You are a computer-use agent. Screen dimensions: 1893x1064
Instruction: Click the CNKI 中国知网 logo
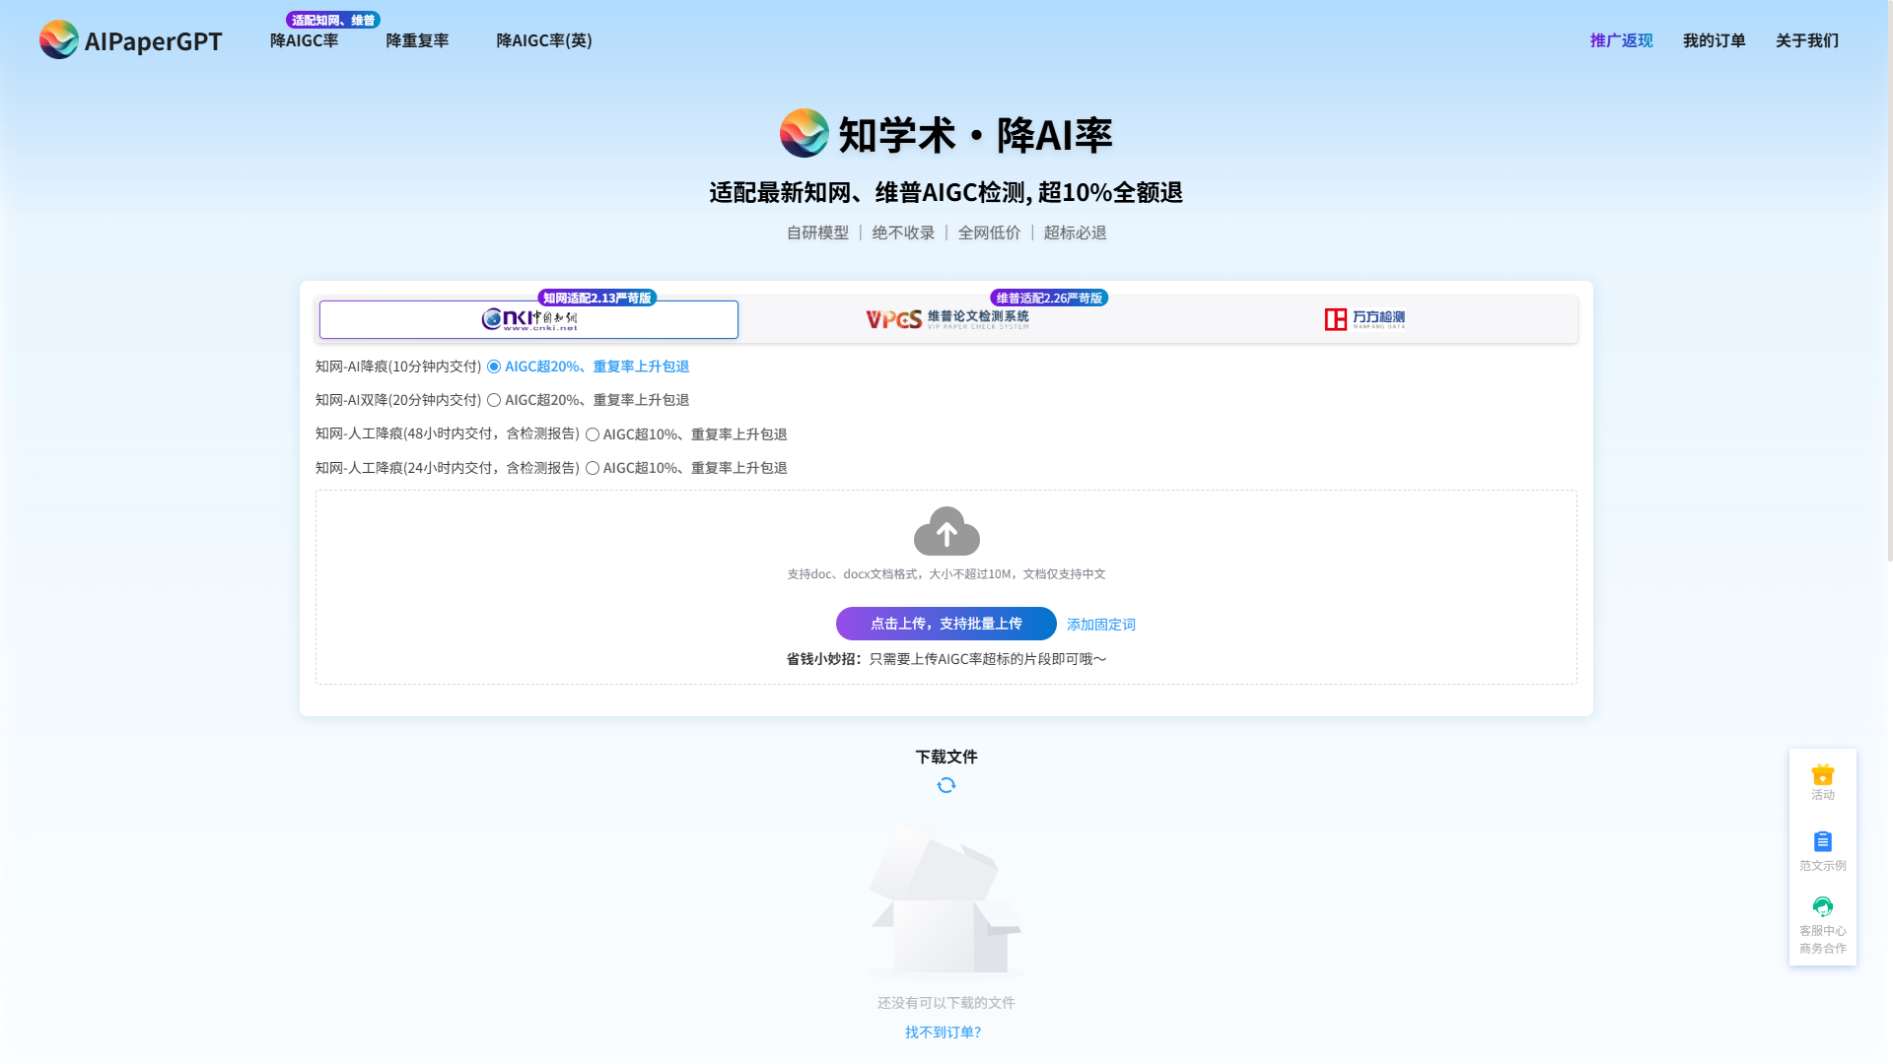(528, 319)
